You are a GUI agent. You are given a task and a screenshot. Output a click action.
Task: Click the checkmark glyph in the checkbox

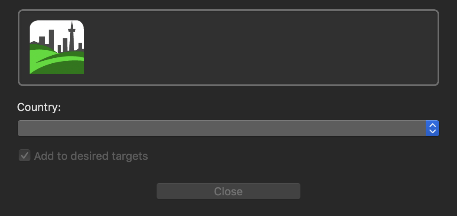pyautogui.click(x=25, y=155)
